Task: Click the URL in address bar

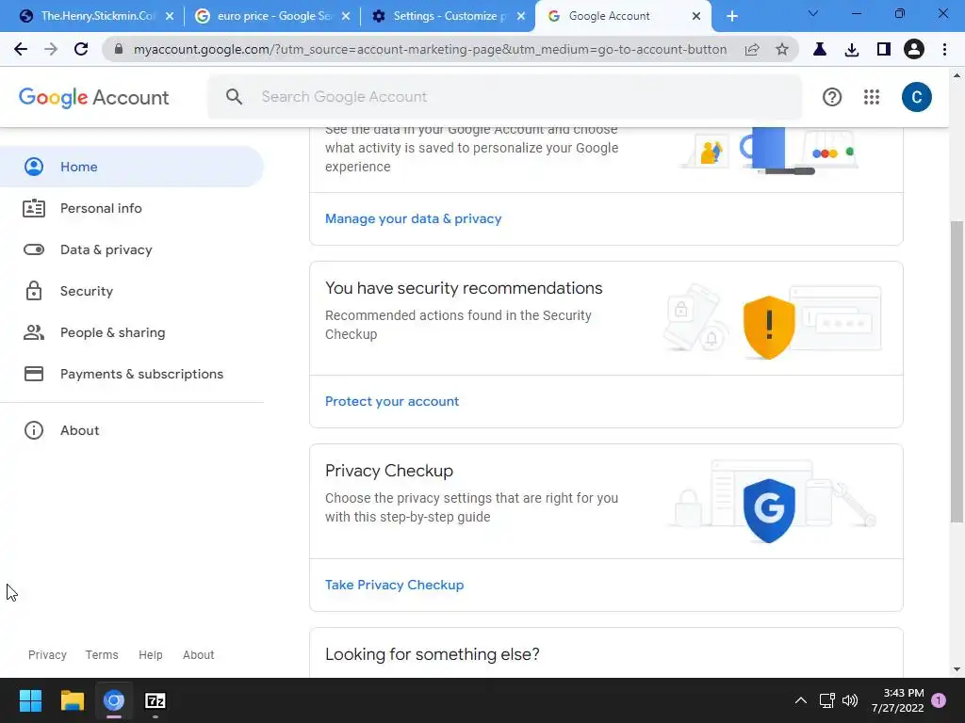Action: click(x=430, y=49)
